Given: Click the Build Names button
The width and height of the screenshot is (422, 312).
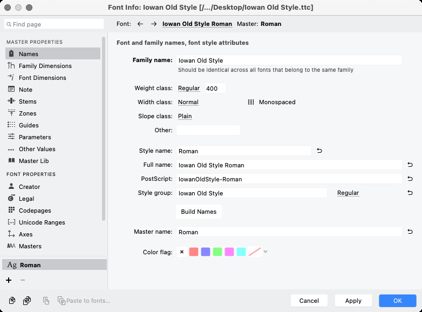Looking at the screenshot, I should coord(199,212).
